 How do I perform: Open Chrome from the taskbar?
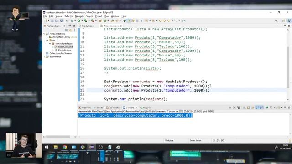click(x=65, y=147)
